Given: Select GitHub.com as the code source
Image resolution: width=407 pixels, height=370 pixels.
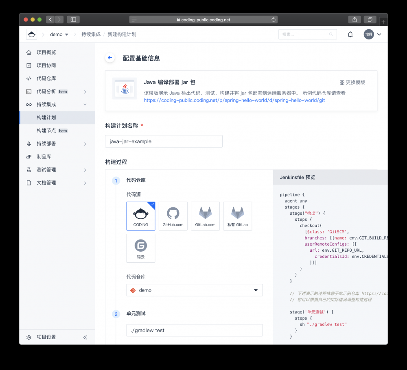Looking at the screenshot, I should pos(173,215).
